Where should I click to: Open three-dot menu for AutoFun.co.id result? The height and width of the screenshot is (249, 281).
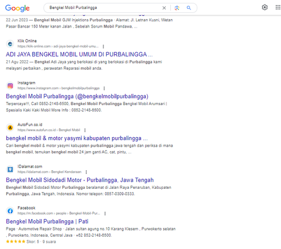[85, 130]
